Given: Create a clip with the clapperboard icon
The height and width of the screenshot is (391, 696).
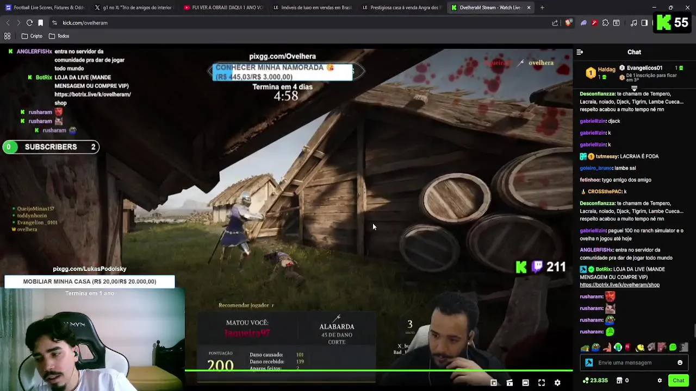Looking at the screenshot, I should point(509,383).
